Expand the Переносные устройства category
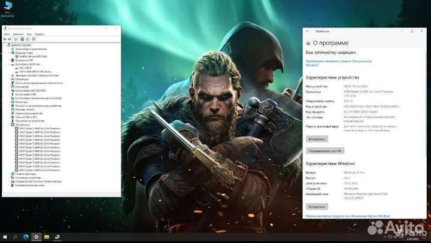The width and height of the screenshot is (431, 243). click(x=9, y=113)
